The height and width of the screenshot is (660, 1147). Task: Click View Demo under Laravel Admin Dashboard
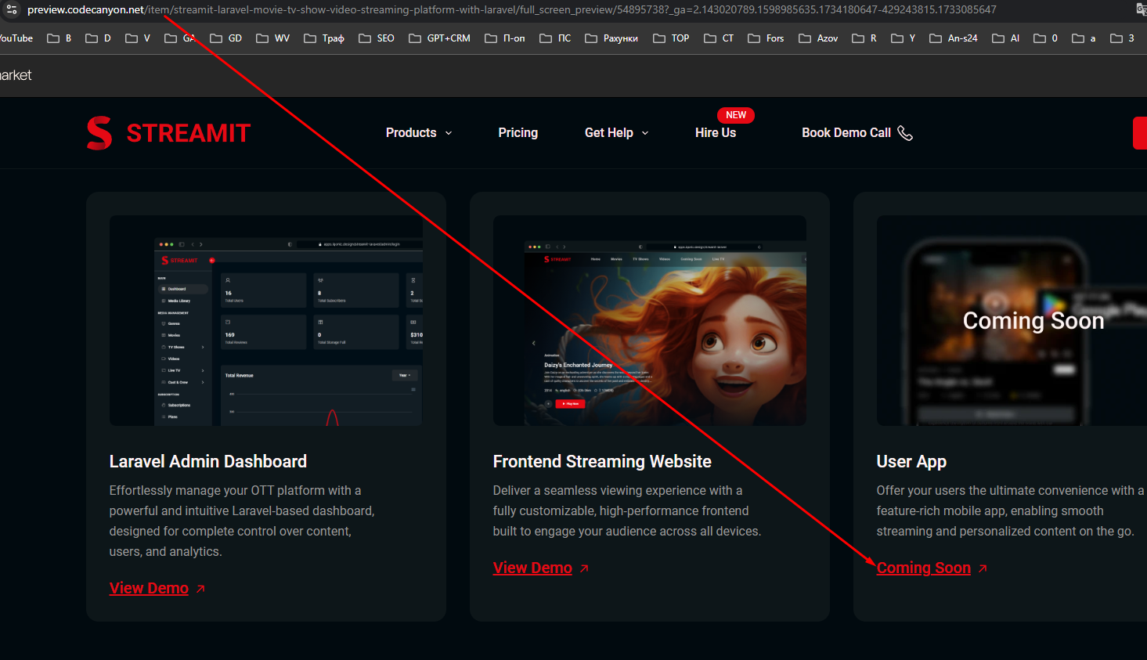coord(149,589)
